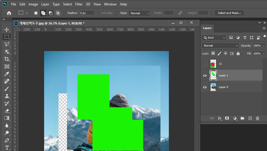Link layers icon at Layers panel bottom
The height and width of the screenshot is (151, 267).
212,118
